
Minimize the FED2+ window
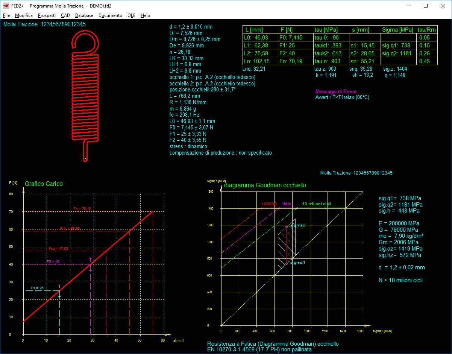[x=408, y=6]
